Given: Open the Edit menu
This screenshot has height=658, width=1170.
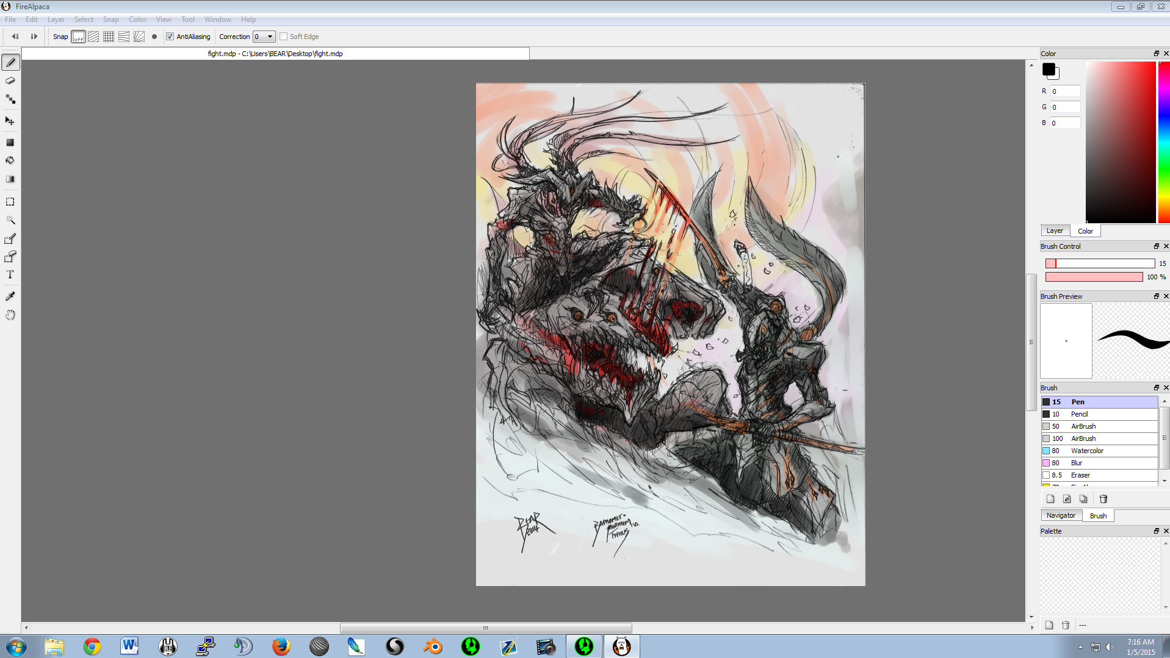Looking at the screenshot, I should pos(32,20).
